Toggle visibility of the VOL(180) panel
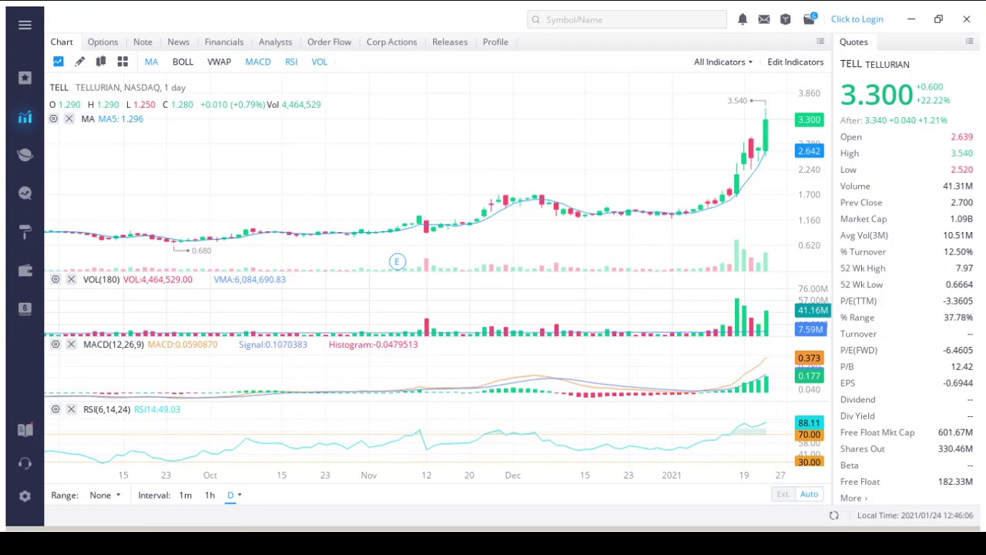This screenshot has width=986, height=555. point(55,279)
